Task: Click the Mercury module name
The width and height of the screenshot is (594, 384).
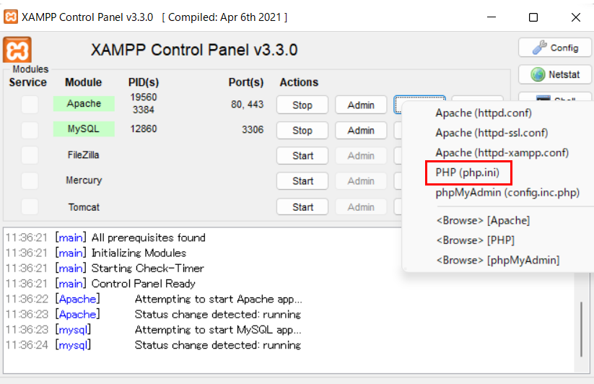Action: coord(84,180)
